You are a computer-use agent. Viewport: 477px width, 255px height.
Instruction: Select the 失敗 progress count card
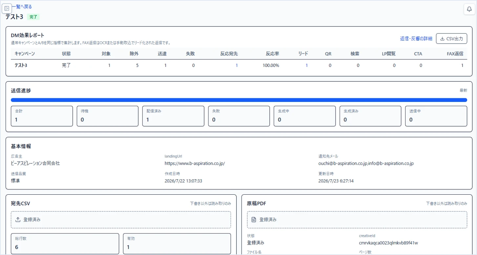(x=239, y=116)
